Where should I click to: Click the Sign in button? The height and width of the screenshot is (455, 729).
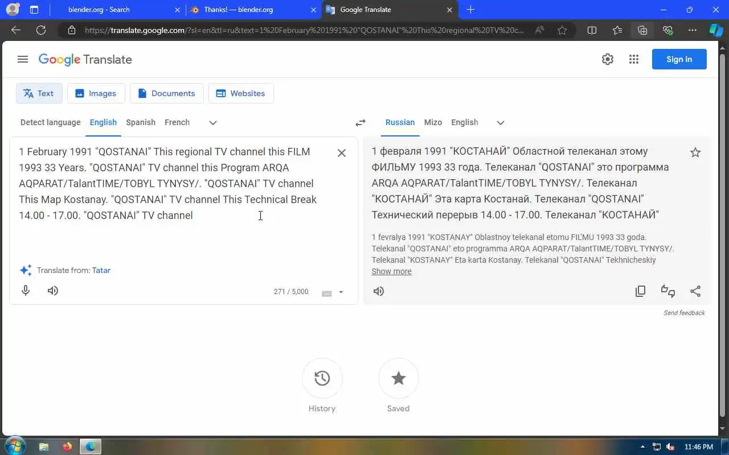(x=679, y=59)
